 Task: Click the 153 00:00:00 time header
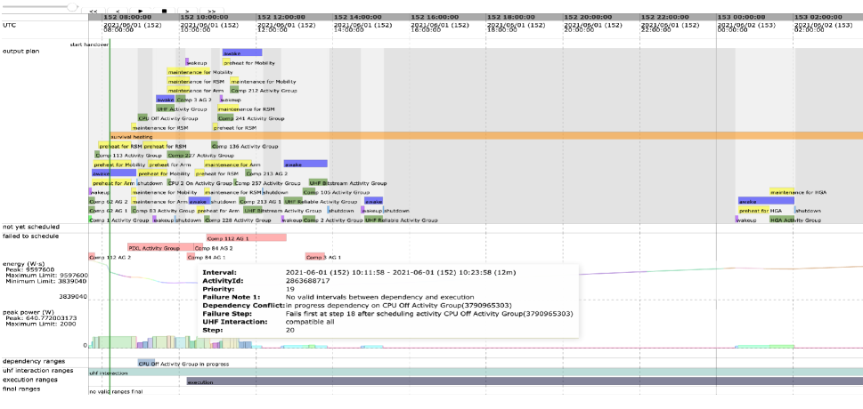tap(743, 16)
